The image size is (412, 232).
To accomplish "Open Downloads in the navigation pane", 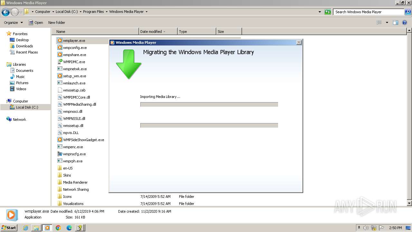I will tap(24, 46).
